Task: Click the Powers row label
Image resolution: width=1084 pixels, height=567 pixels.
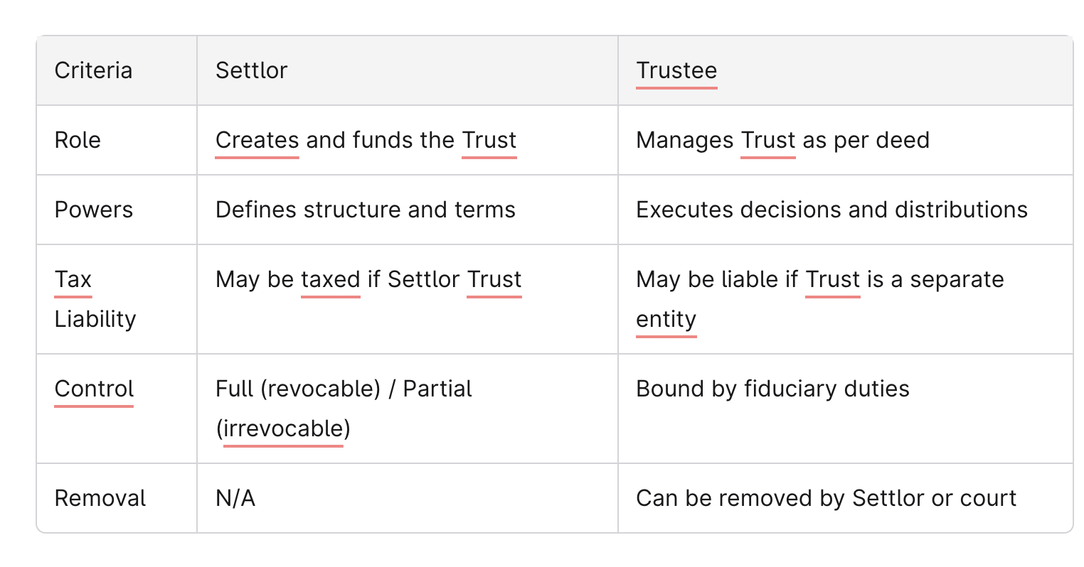Action: click(94, 210)
